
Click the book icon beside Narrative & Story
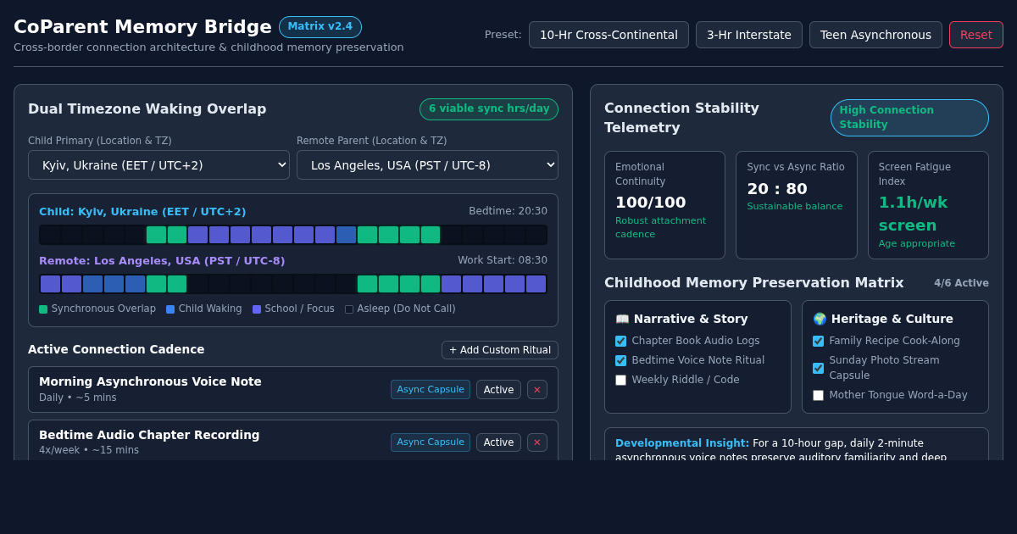[623, 319]
